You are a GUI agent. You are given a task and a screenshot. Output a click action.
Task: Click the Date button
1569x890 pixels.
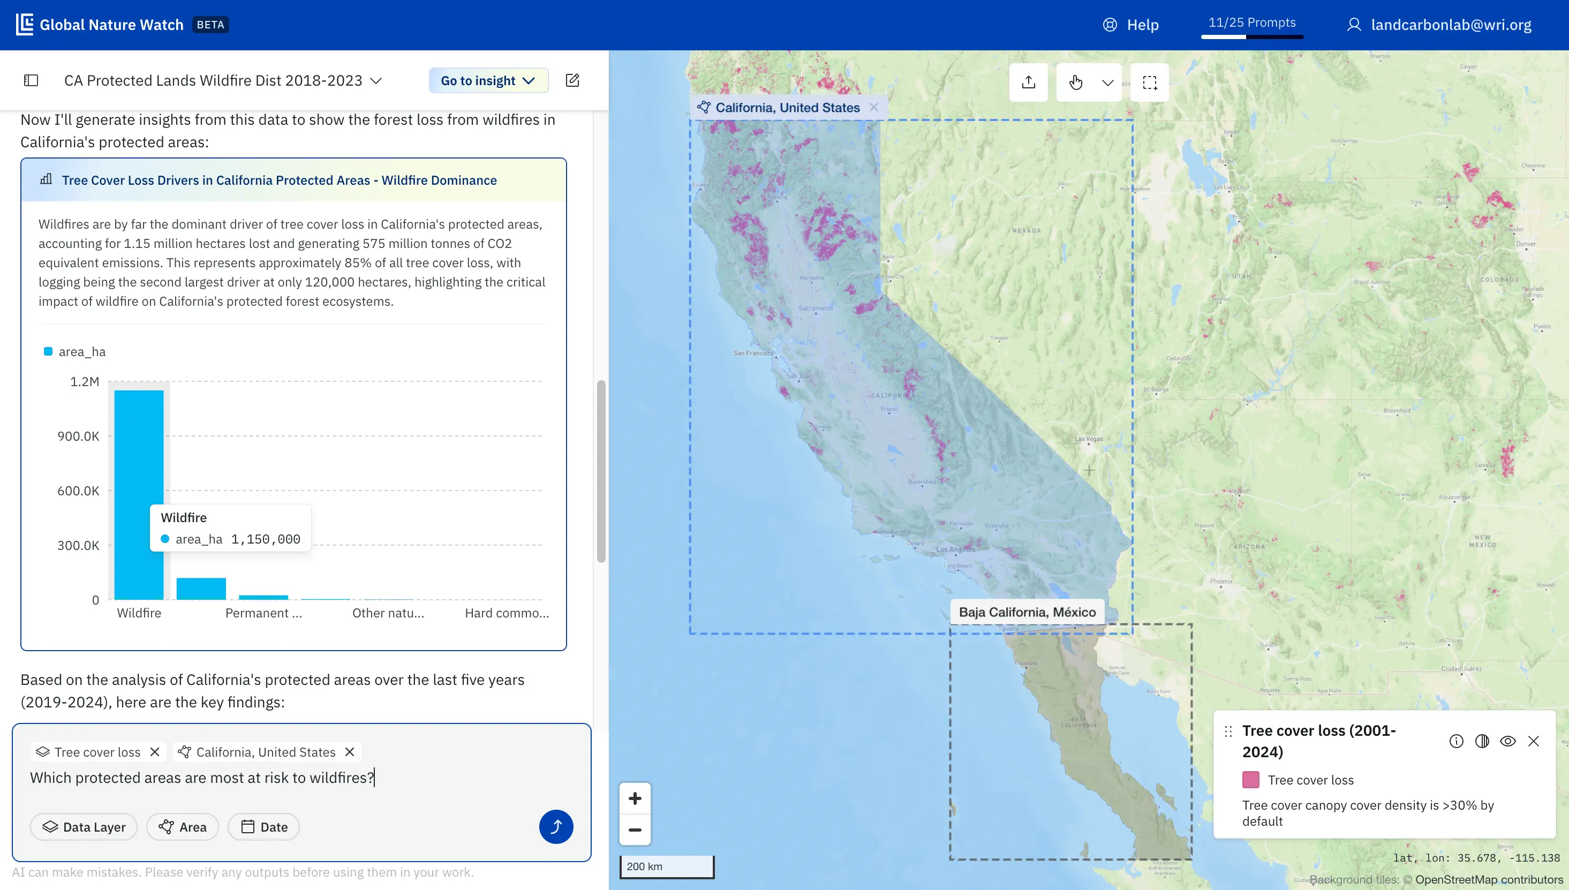pos(264,827)
